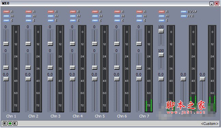Toggle the M mute button on channel 1

[6, 16]
